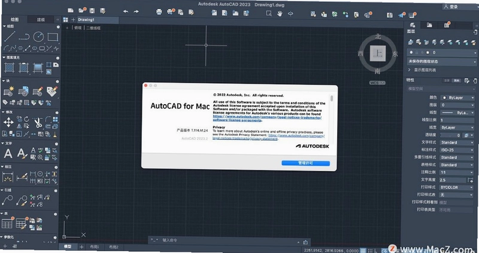Toggle the layer 0 on/off bulb
Viewport: 479px width, 253px height.
[x=411, y=53]
